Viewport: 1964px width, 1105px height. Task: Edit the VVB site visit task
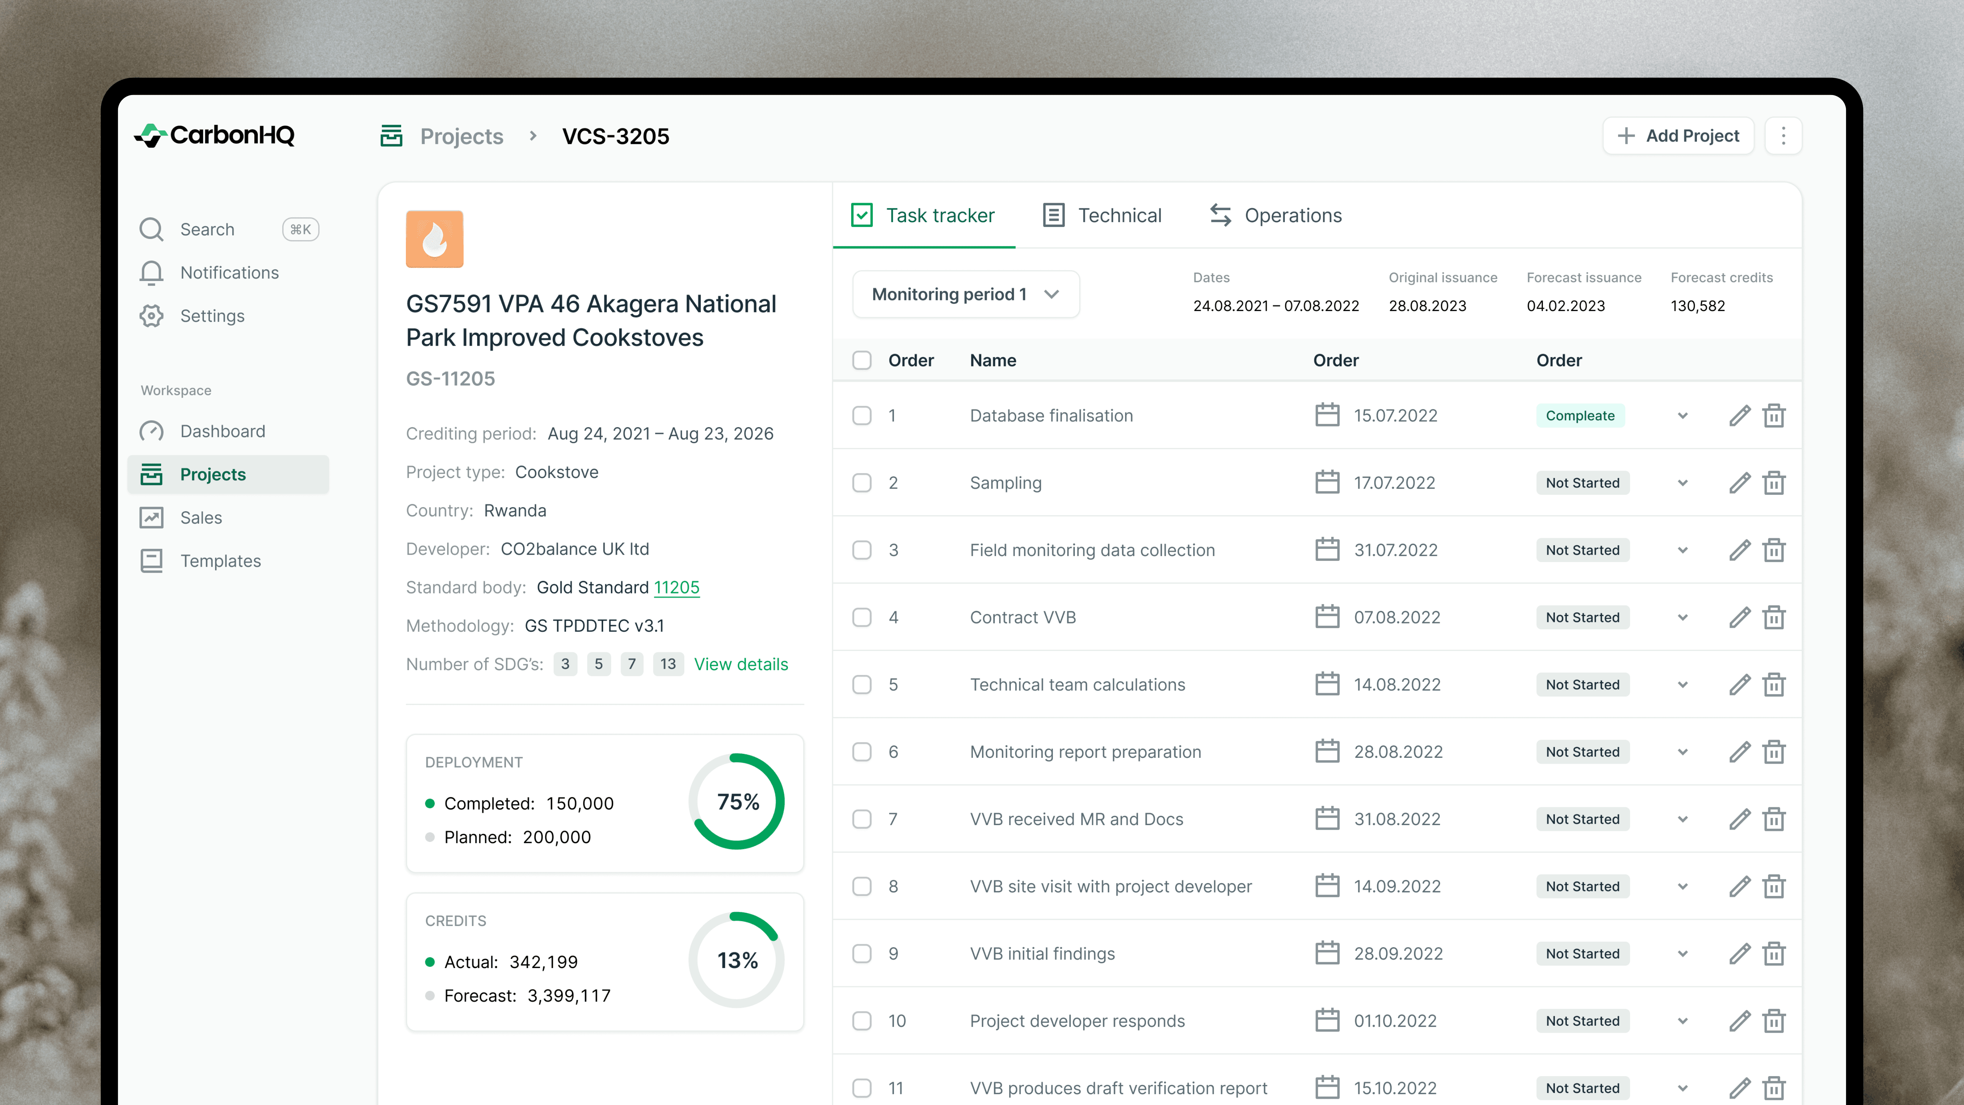pyautogui.click(x=1739, y=886)
